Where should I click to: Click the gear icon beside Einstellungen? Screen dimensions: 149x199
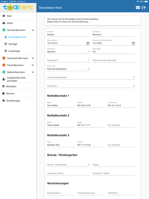[4, 101]
